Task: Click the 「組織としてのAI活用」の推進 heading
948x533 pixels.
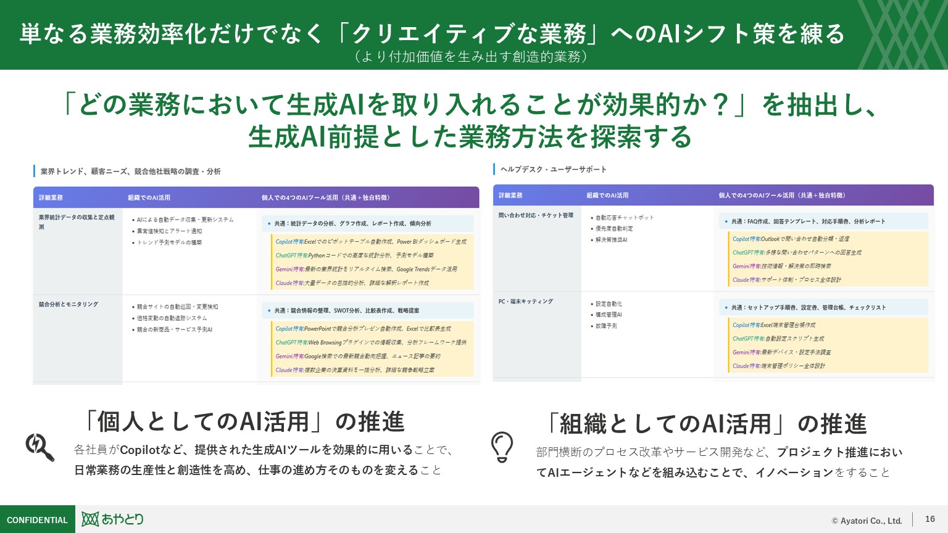Action: [x=705, y=424]
